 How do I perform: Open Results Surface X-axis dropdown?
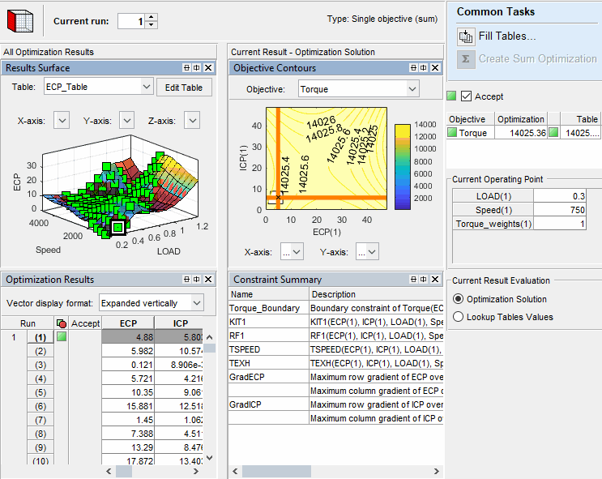click(62, 121)
